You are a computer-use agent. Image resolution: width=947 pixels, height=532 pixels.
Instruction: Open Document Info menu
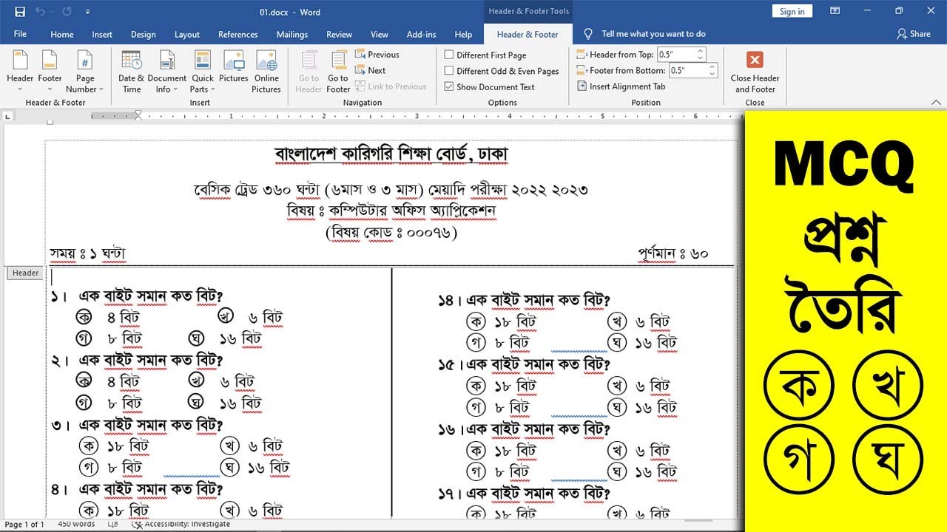[x=166, y=72]
